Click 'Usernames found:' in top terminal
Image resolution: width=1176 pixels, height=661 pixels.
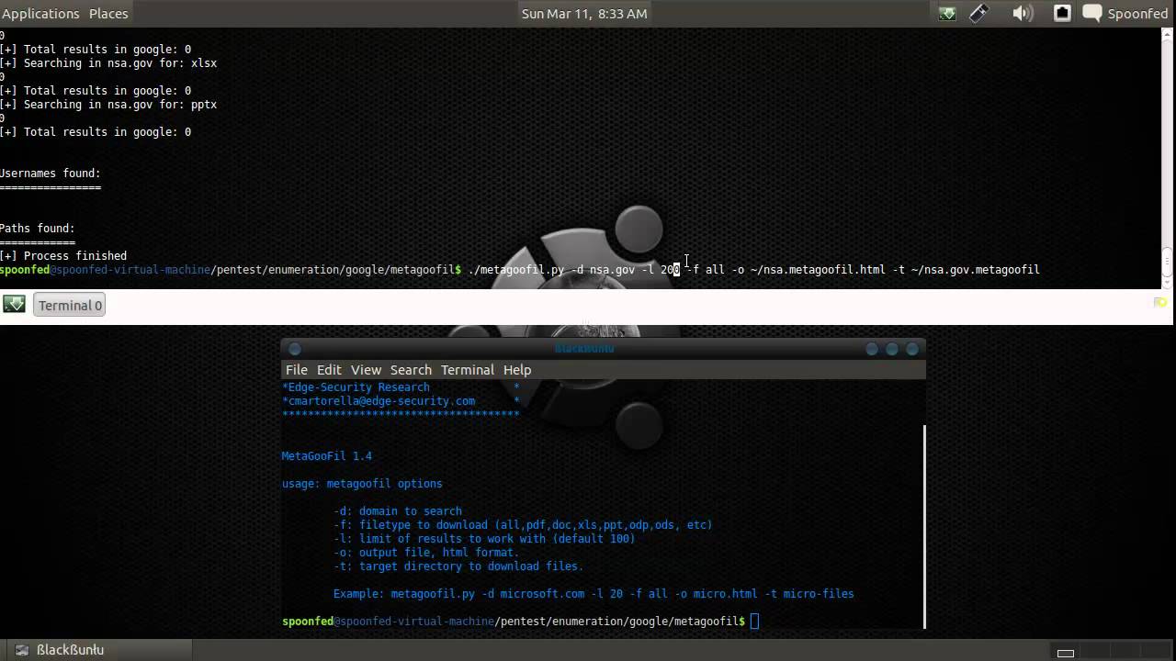pos(51,174)
